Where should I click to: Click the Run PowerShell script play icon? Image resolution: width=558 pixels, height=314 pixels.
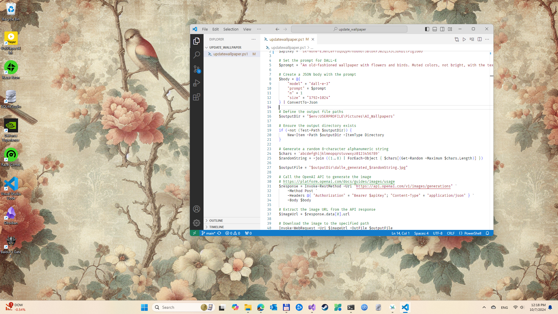click(464, 39)
